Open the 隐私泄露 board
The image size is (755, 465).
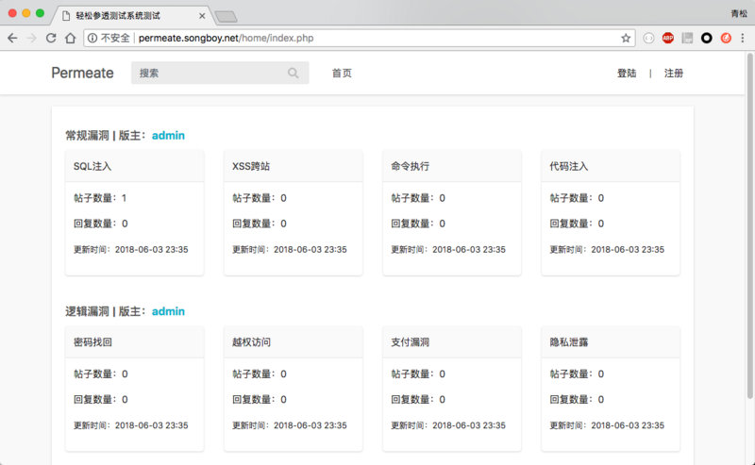coord(569,342)
